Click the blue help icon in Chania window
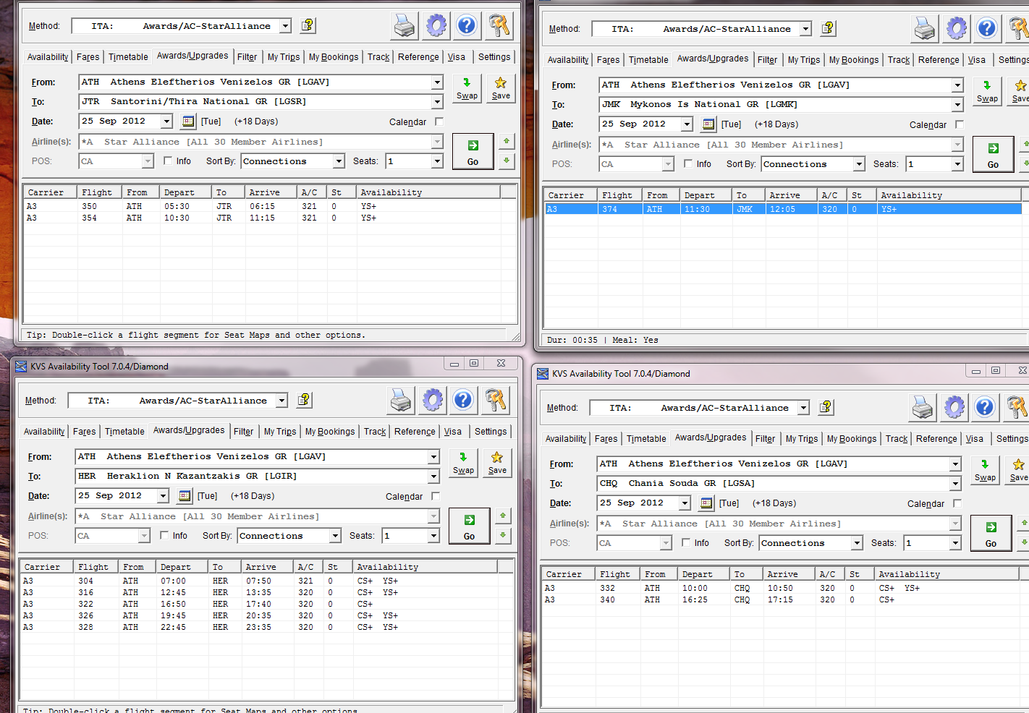The height and width of the screenshot is (713, 1029). click(985, 408)
